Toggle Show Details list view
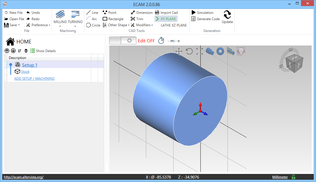Screen dimensions: 316x182 (x=43, y=51)
